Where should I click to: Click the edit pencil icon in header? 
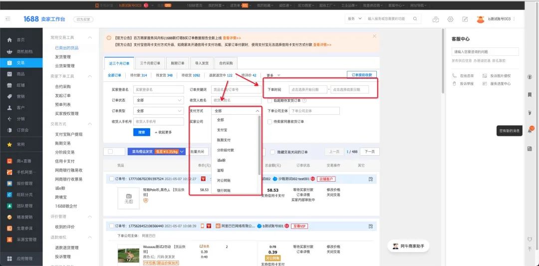pyautogui.click(x=465, y=19)
